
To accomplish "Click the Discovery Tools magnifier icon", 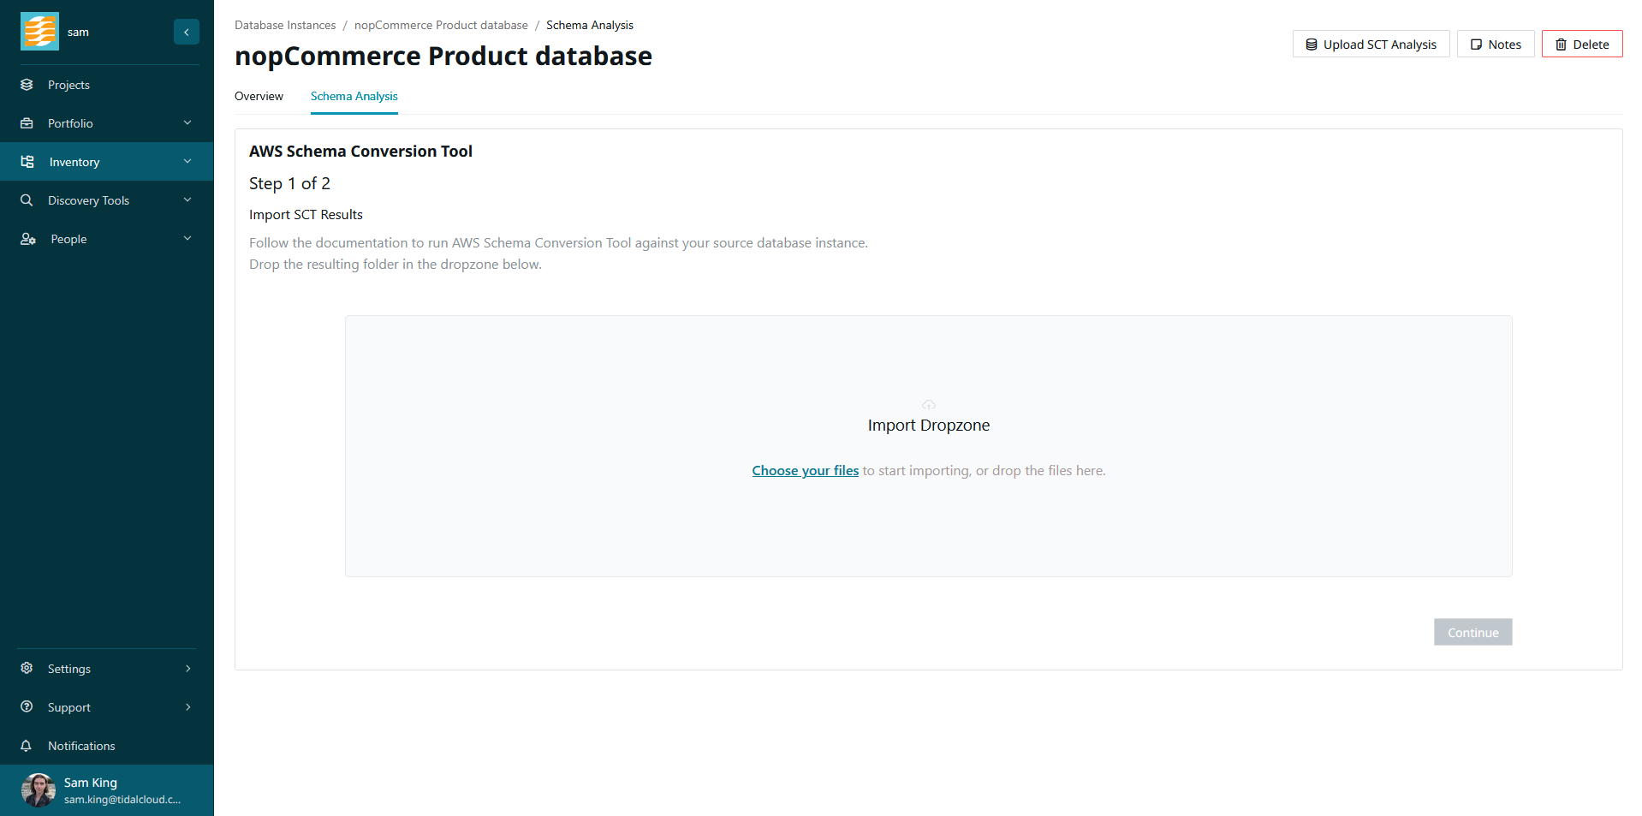I will 27,200.
